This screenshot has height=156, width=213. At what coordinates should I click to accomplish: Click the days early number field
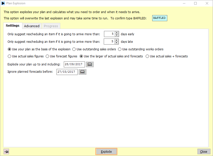(109, 34)
